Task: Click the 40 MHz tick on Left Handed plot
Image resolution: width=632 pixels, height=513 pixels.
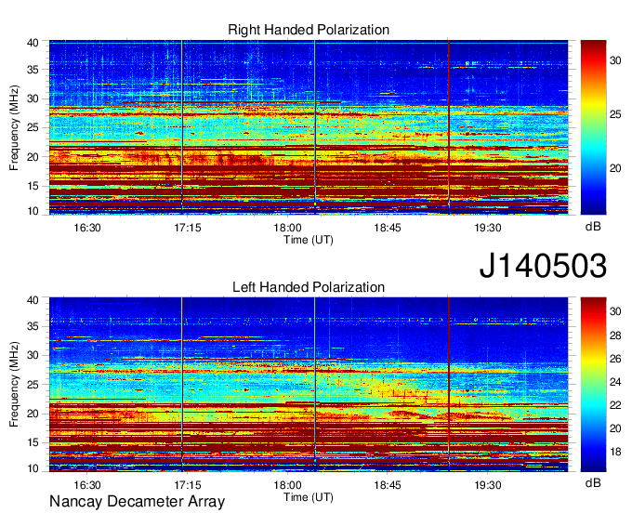Action: pyautogui.click(x=33, y=300)
